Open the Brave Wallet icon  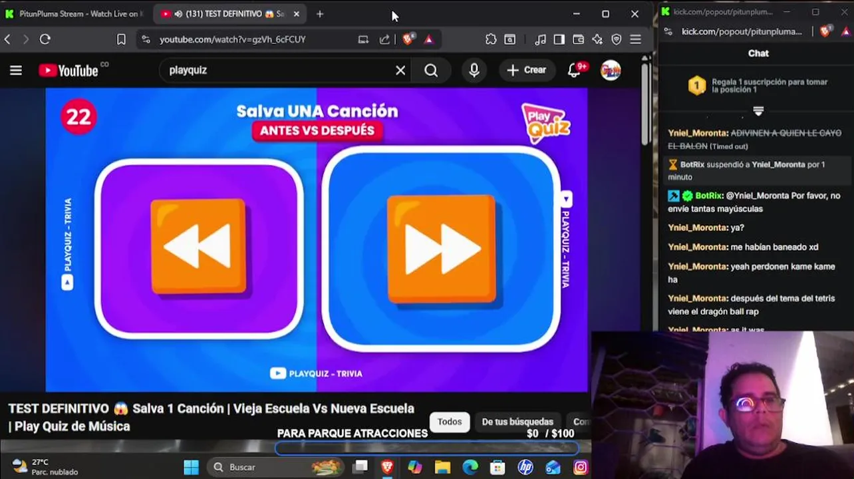(x=579, y=39)
